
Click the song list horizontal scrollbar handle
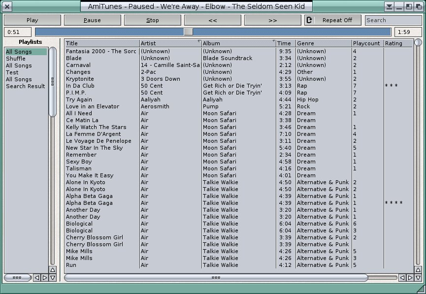click(x=216, y=278)
